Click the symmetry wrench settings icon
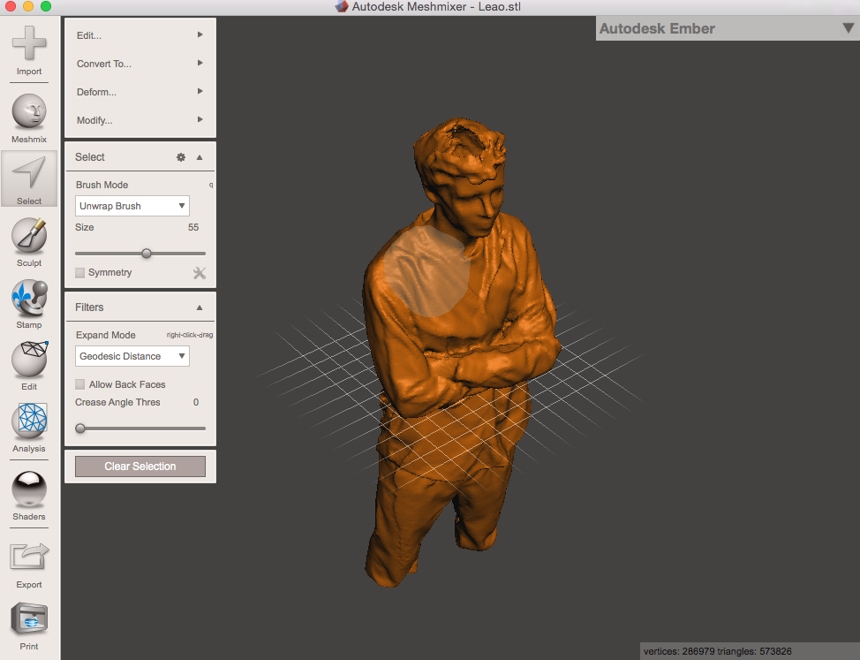 [200, 273]
